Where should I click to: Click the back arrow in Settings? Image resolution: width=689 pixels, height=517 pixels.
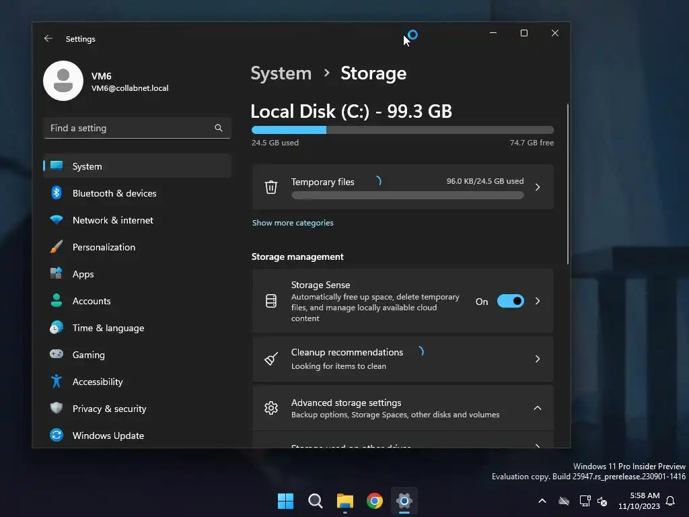(48, 38)
